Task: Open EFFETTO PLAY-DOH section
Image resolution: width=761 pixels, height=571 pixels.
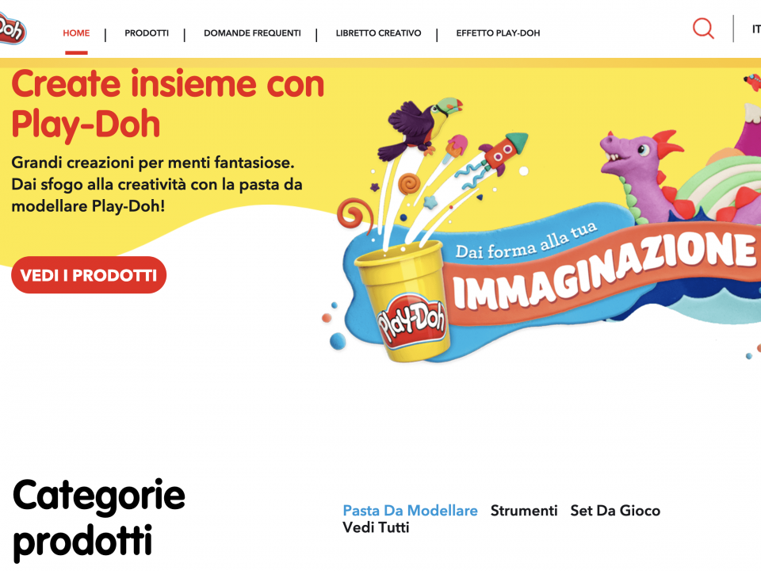Action: (498, 33)
